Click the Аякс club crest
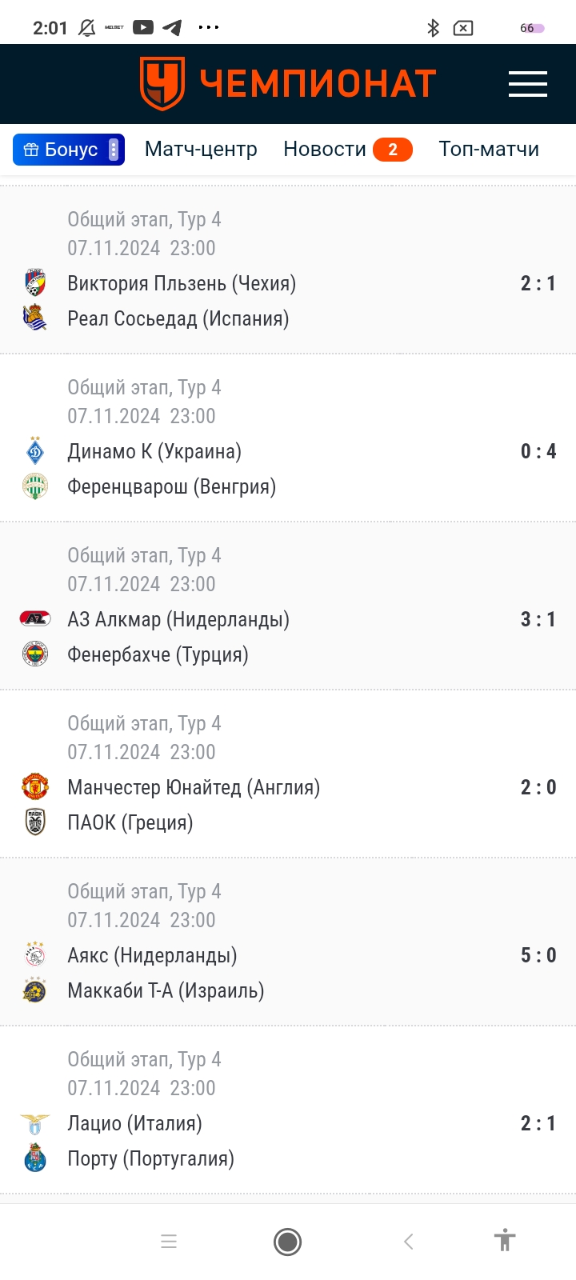The image size is (576, 1280). (x=35, y=955)
